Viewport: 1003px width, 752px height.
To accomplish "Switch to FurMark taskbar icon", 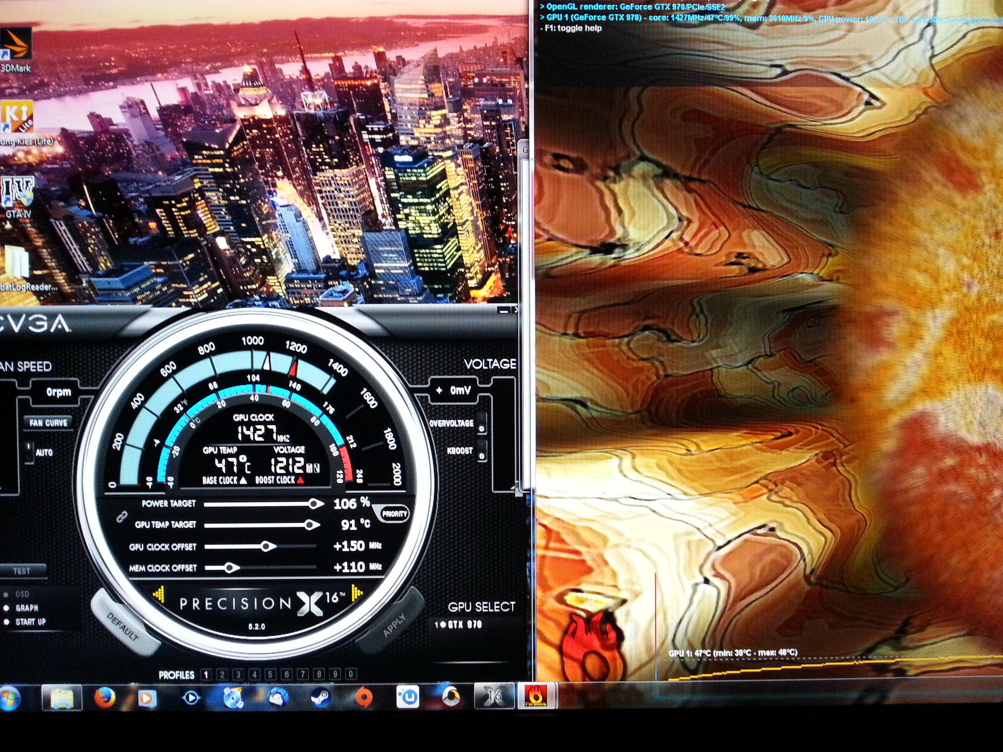I will pyautogui.click(x=537, y=696).
